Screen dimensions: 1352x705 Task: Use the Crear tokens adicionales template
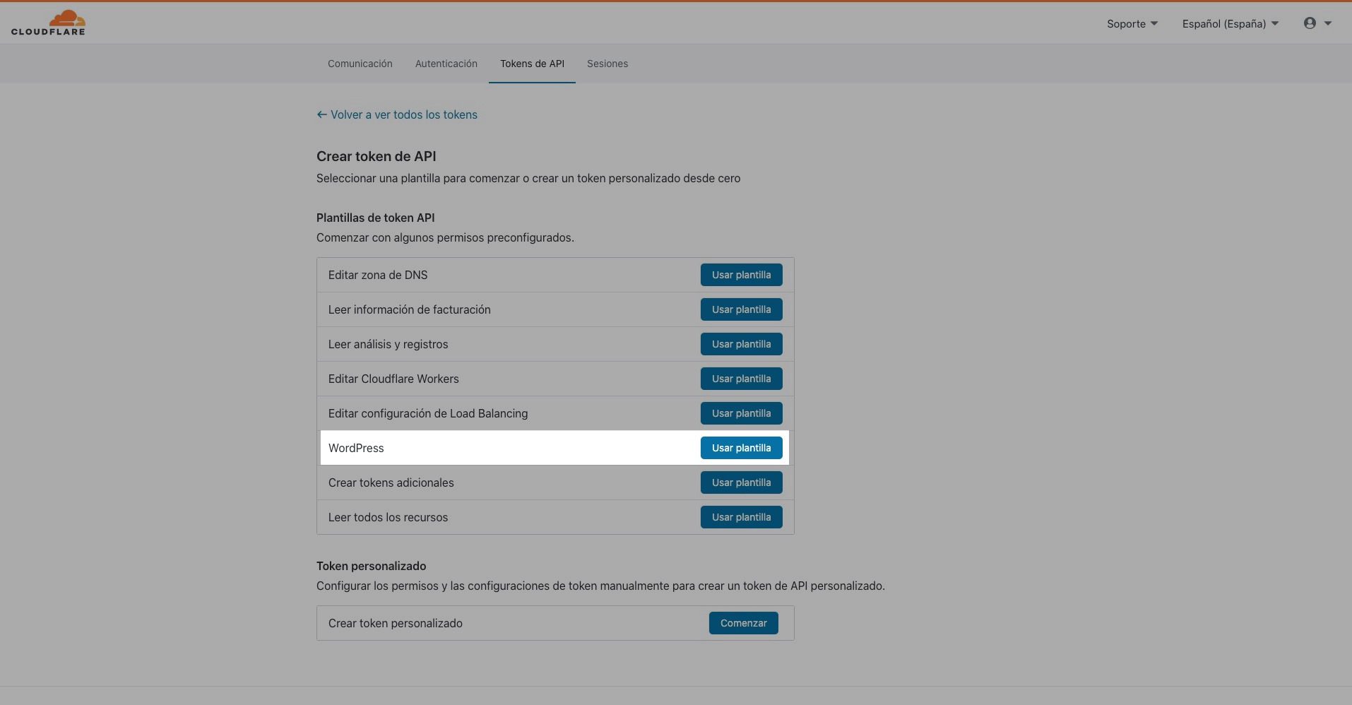point(741,482)
